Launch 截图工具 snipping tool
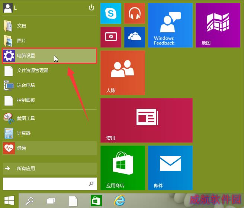This screenshot has width=244, height=208. click(49, 118)
